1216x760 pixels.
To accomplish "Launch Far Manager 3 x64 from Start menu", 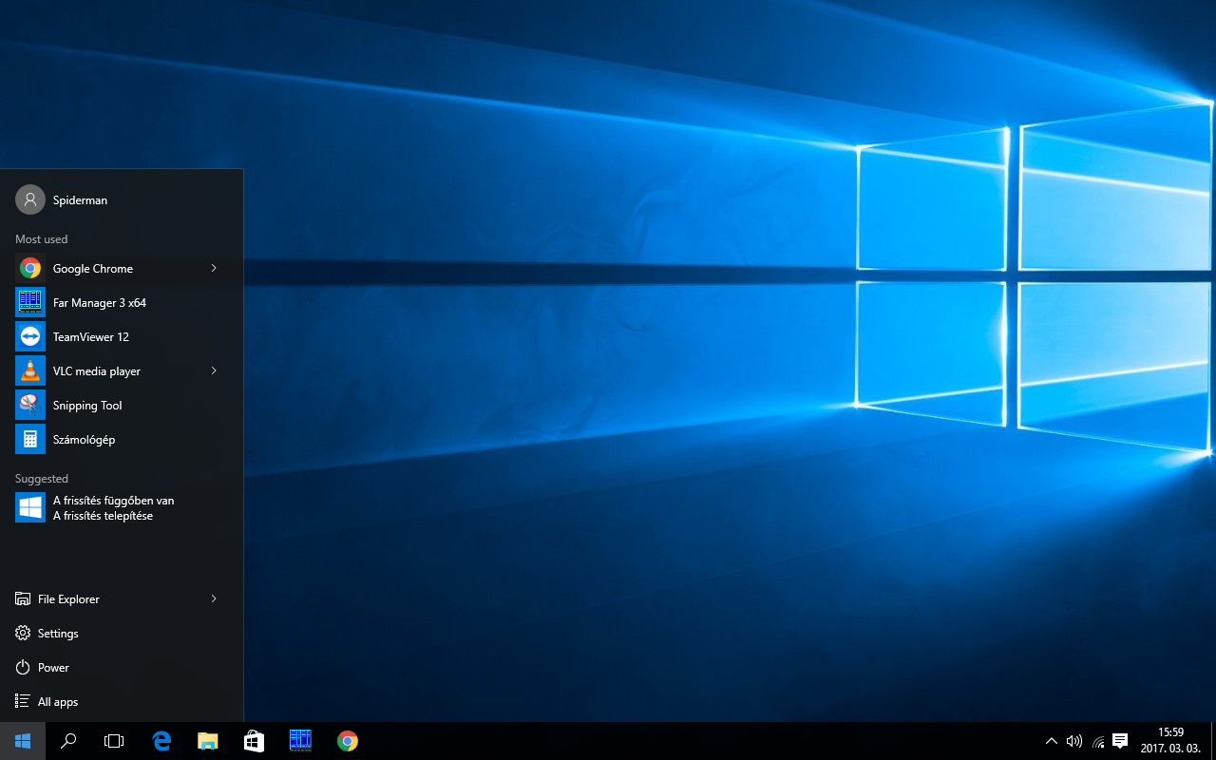I will click(99, 303).
